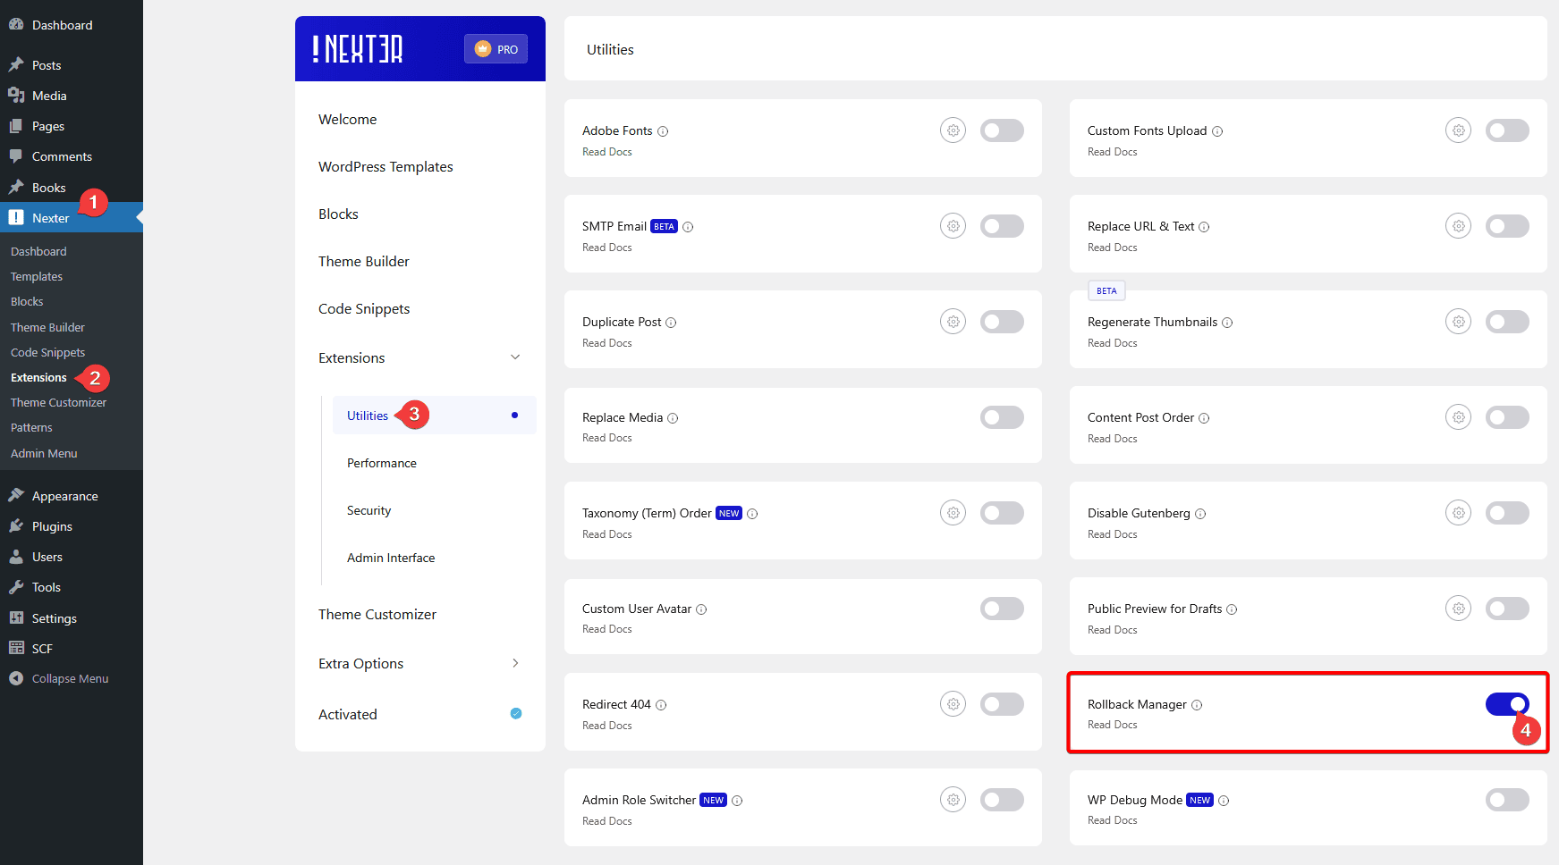Expand the Extra Options section

point(515,663)
